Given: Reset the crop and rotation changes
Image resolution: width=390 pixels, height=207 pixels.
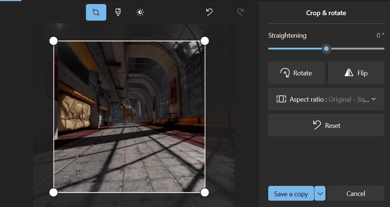Looking at the screenshot, I should 326,126.
